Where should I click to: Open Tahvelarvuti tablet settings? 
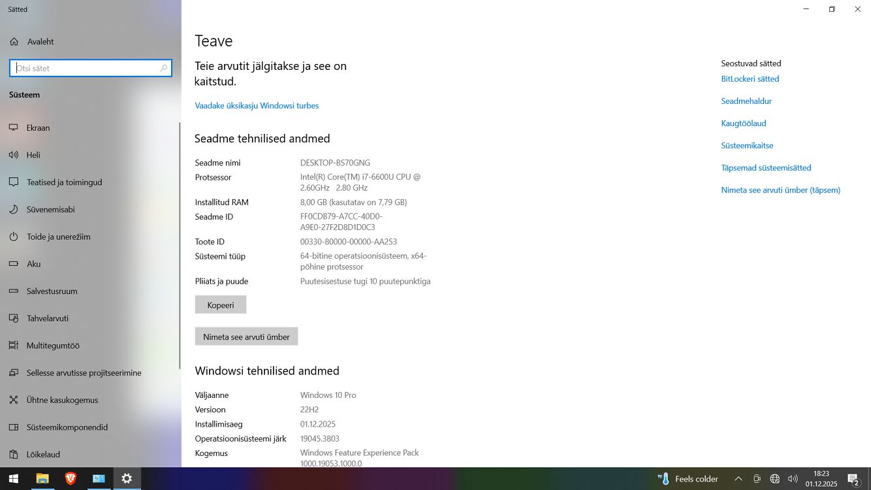[47, 318]
